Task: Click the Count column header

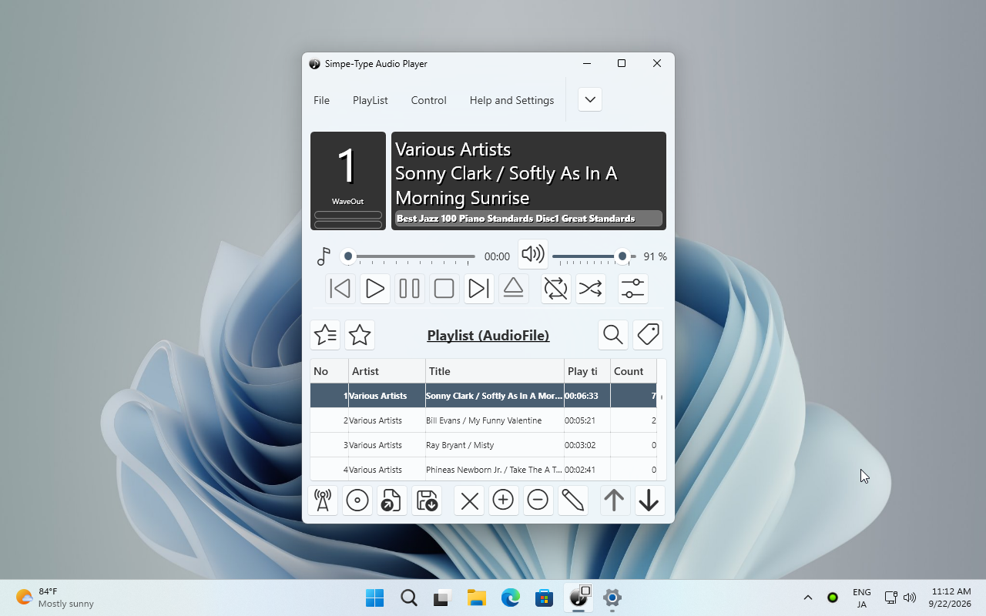Action: coord(634,371)
